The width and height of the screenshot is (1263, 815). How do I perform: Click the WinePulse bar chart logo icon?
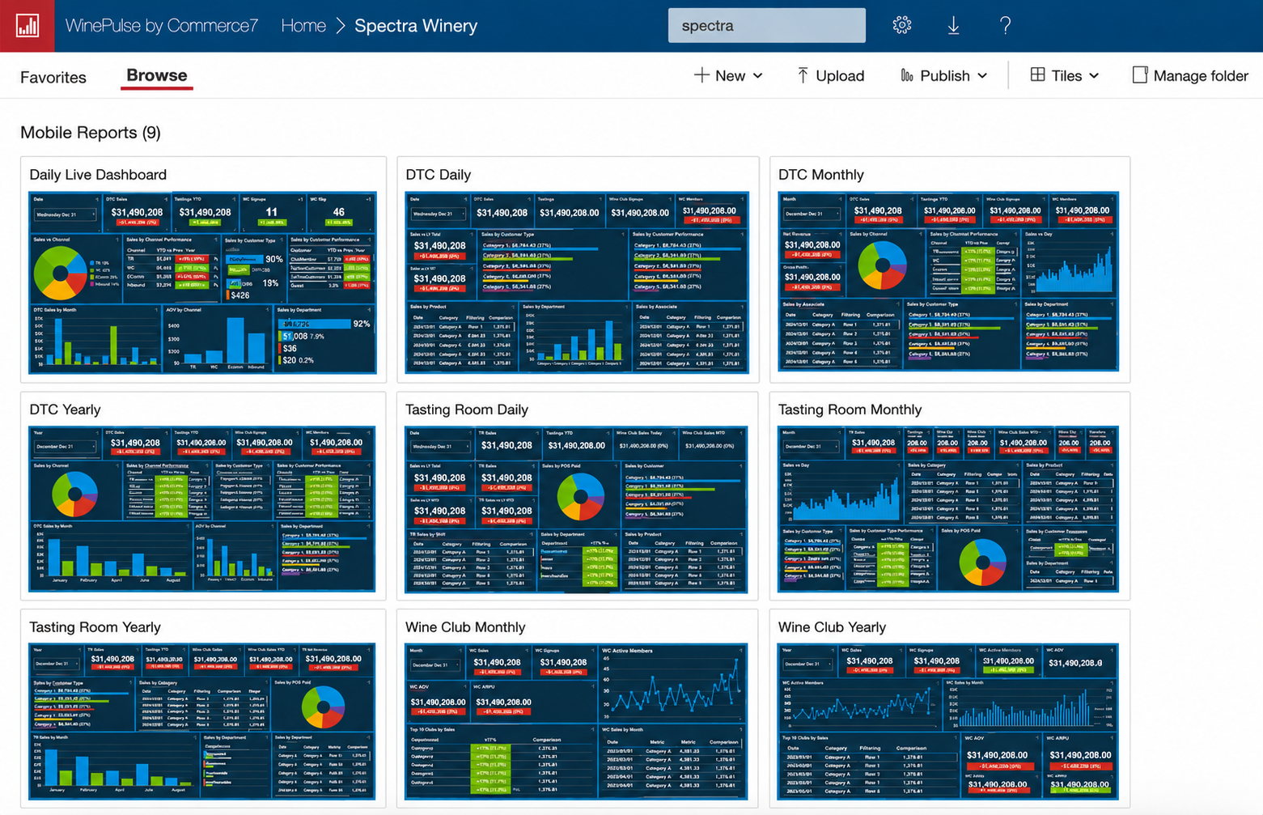point(28,26)
